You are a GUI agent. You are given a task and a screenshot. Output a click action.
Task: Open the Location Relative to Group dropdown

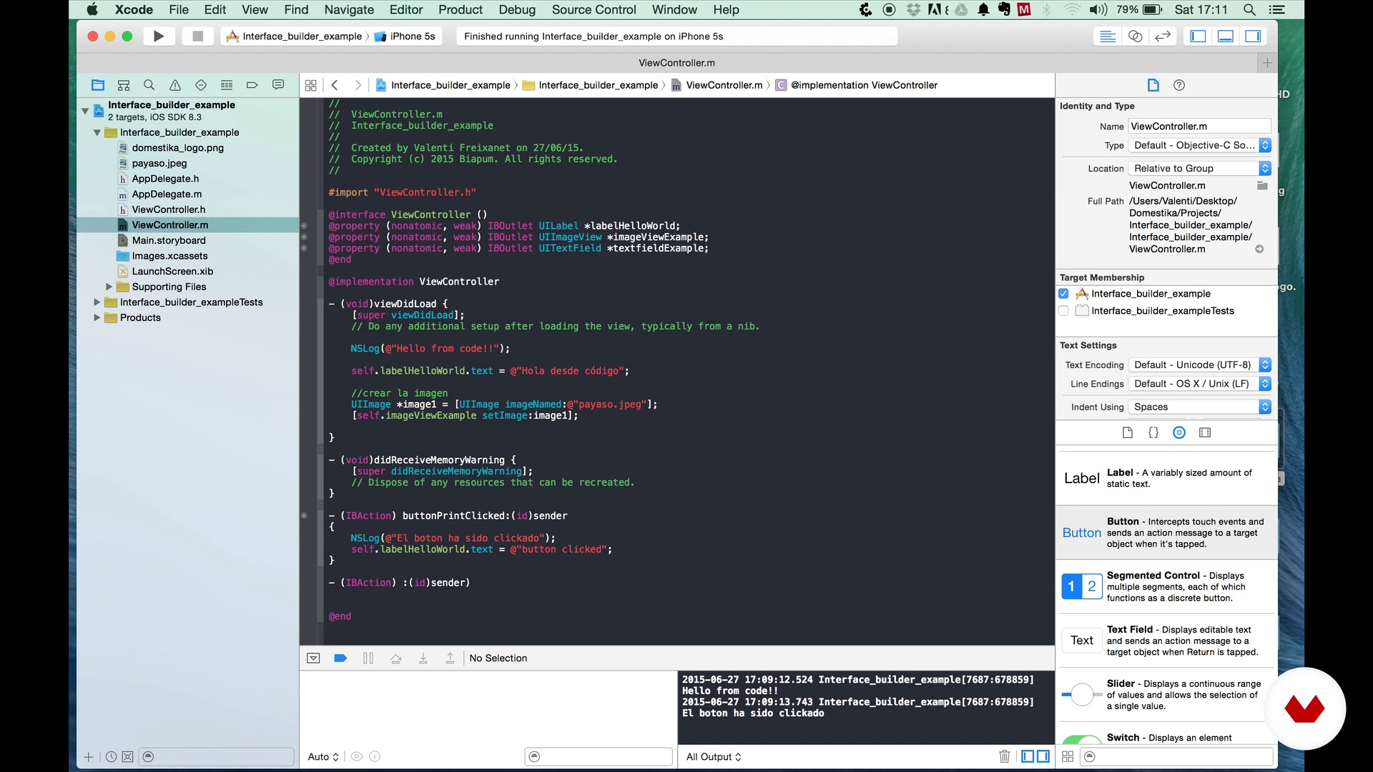[x=1200, y=169]
